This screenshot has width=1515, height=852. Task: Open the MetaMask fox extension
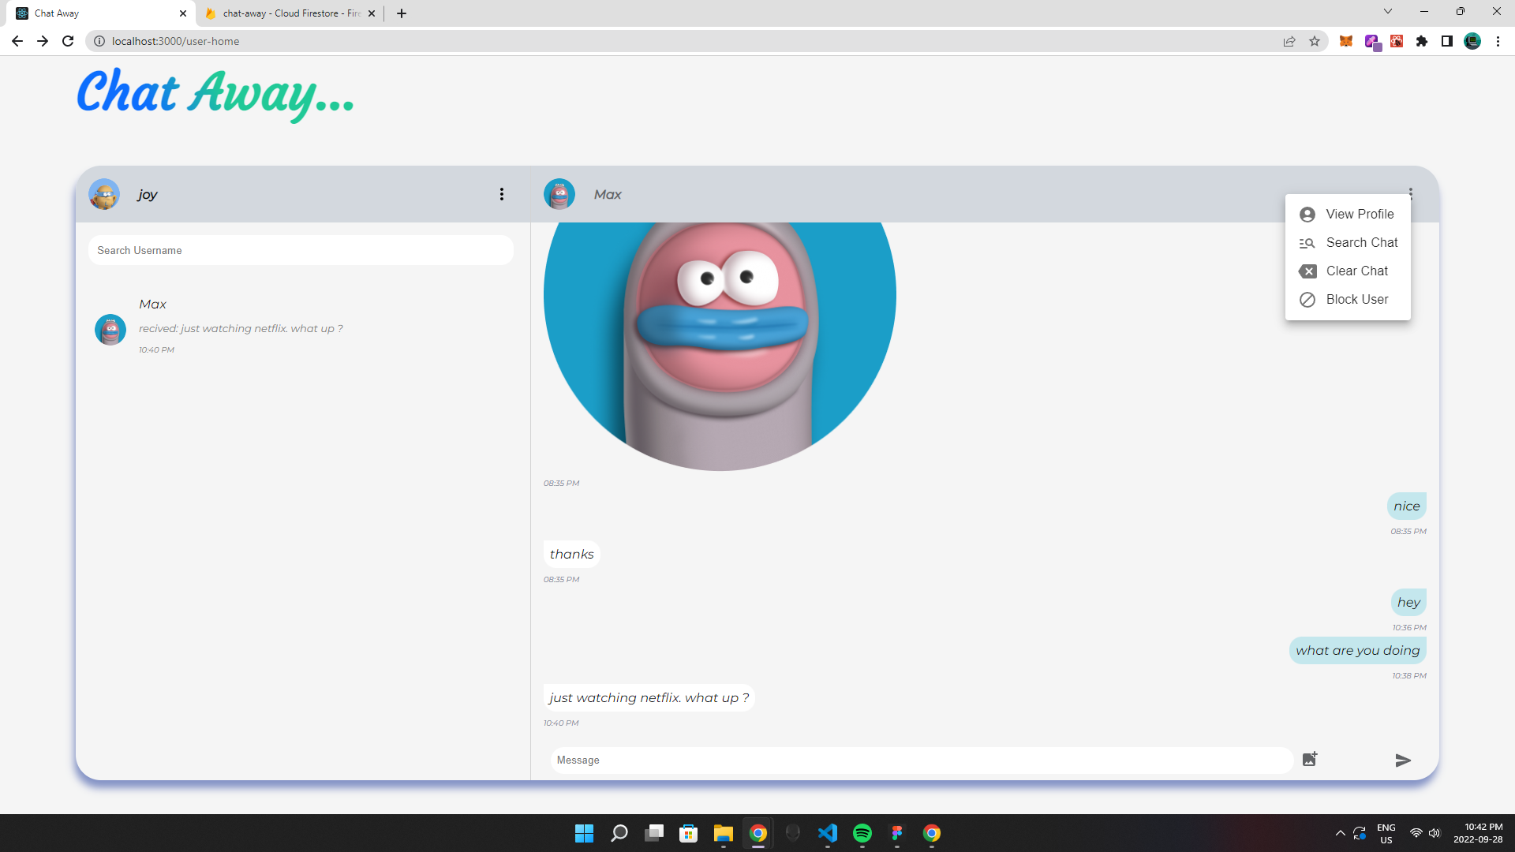pyautogui.click(x=1346, y=41)
